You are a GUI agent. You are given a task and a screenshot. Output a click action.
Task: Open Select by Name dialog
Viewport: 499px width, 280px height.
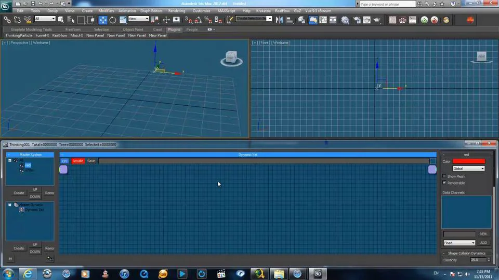click(71, 20)
